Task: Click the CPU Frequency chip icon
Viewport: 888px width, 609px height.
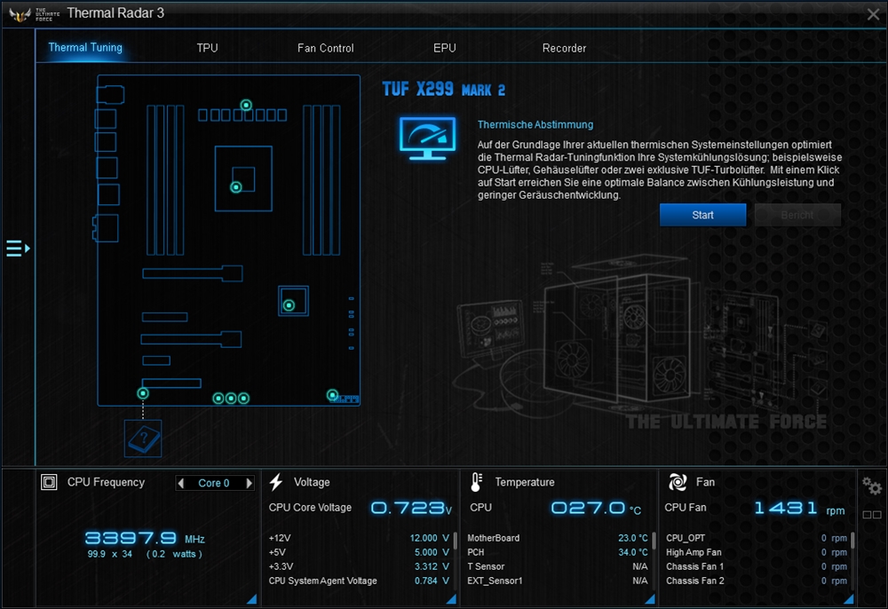Action: pyautogui.click(x=49, y=482)
